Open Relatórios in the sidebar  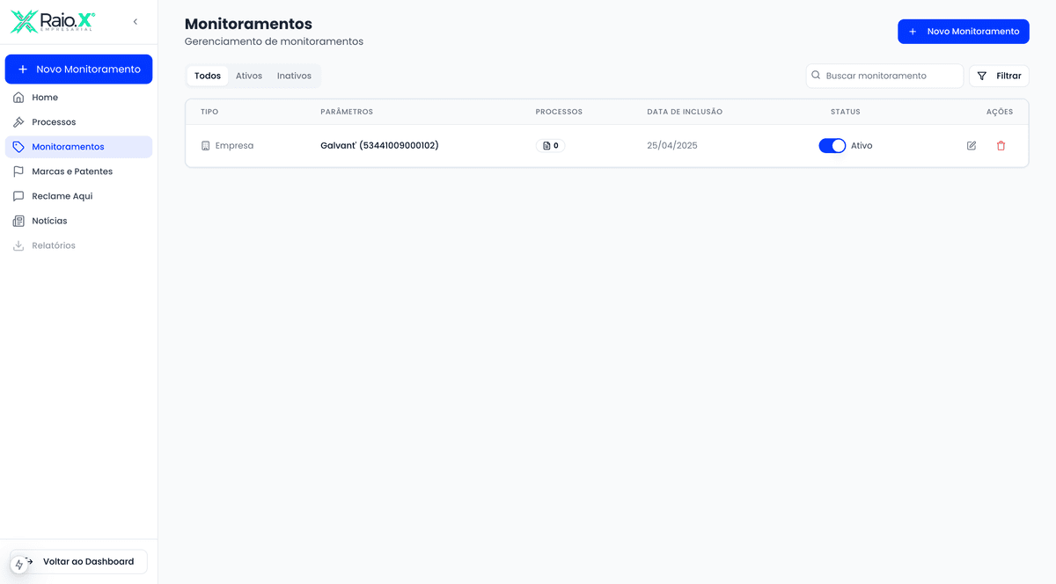click(x=78, y=245)
